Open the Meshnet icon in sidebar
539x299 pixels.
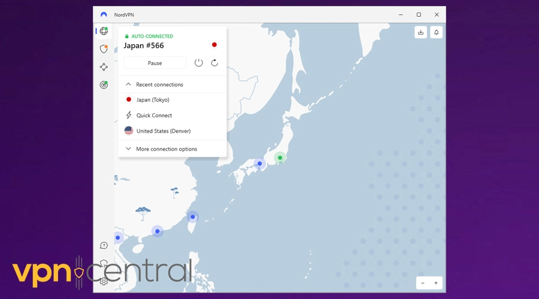[104, 66]
